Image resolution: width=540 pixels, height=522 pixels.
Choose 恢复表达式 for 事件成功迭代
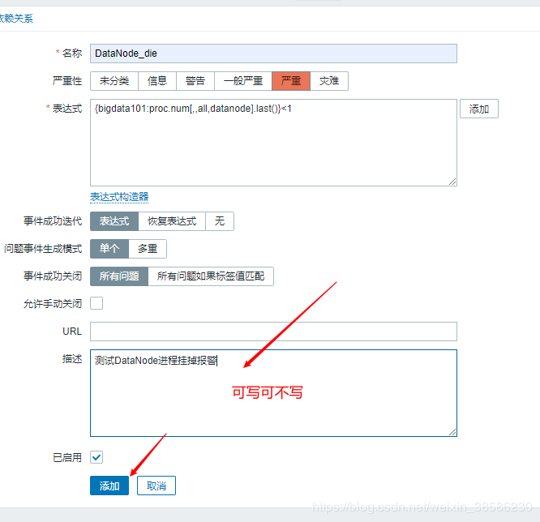[x=172, y=221]
